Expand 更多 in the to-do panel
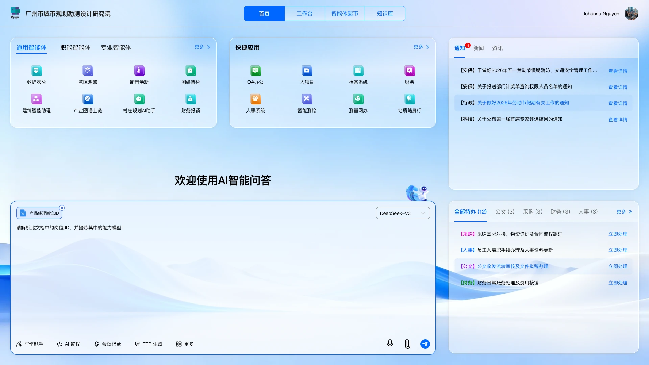This screenshot has height=365, width=649. point(624,212)
